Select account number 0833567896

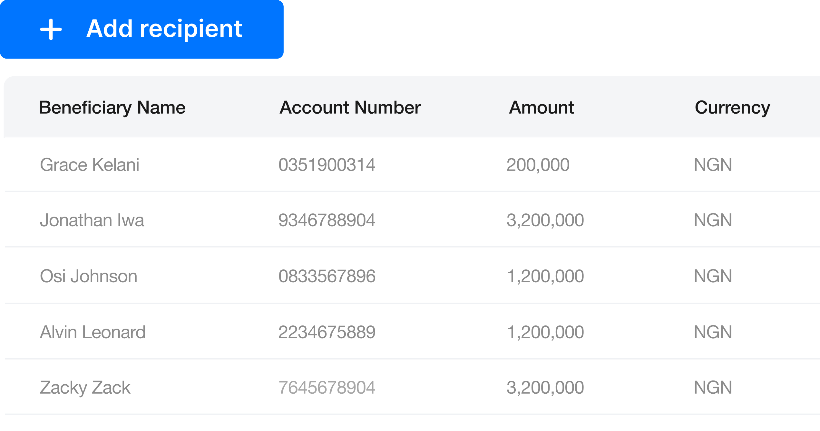(327, 276)
